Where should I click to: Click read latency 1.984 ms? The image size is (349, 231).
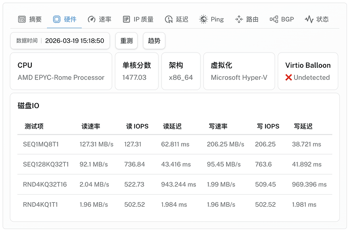click(x=174, y=205)
